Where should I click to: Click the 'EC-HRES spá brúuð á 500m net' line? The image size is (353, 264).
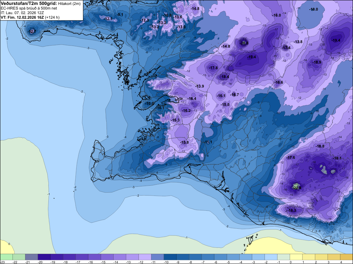pyautogui.click(x=29, y=8)
